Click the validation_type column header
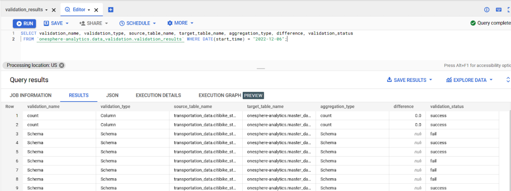This screenshot has height=191, width=511. (115, 106)
